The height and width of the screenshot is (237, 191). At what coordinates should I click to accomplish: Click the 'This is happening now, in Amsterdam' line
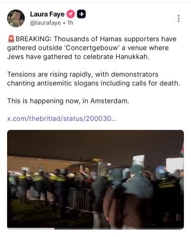[x=68, y=101]
